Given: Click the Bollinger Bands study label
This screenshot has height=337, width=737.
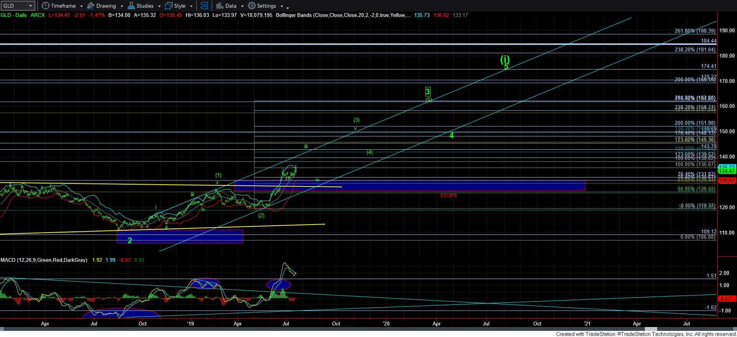Looking at the screenshot, I should [343, 15].
